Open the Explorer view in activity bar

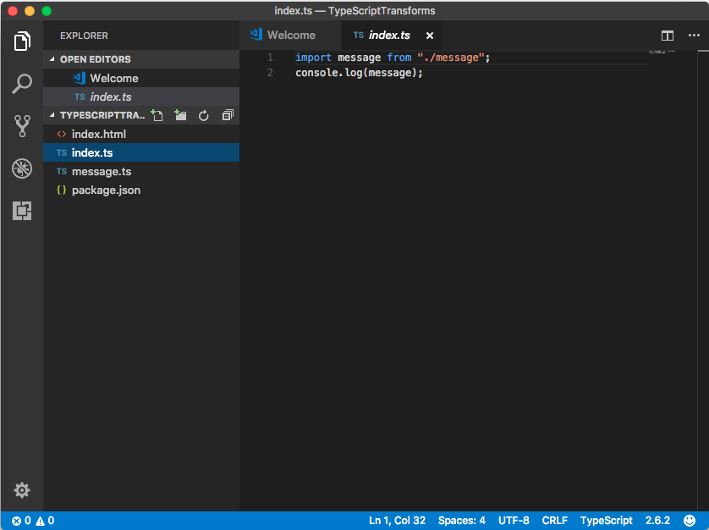click(22, 41)
